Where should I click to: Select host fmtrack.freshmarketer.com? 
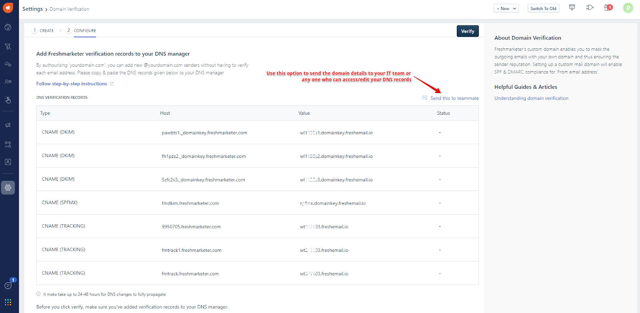point(190,274)
